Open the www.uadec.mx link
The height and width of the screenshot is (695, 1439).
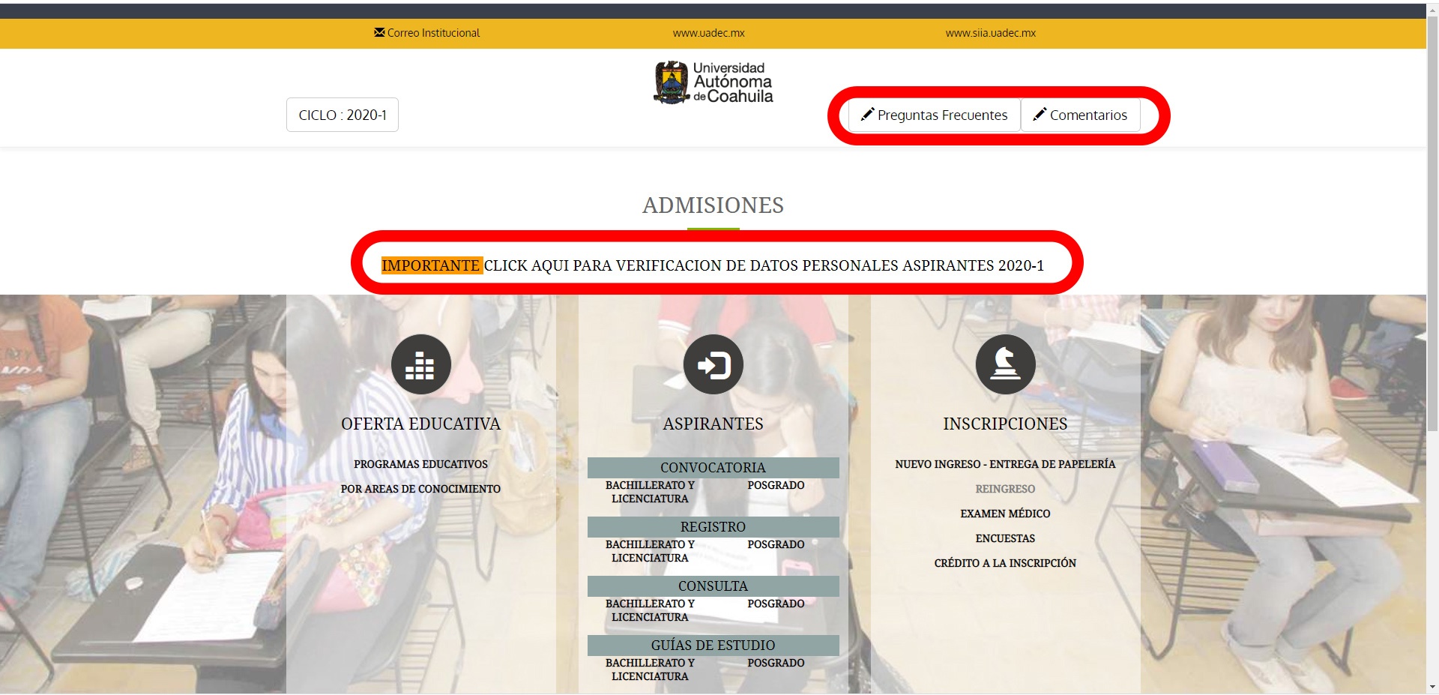[708, 33]
